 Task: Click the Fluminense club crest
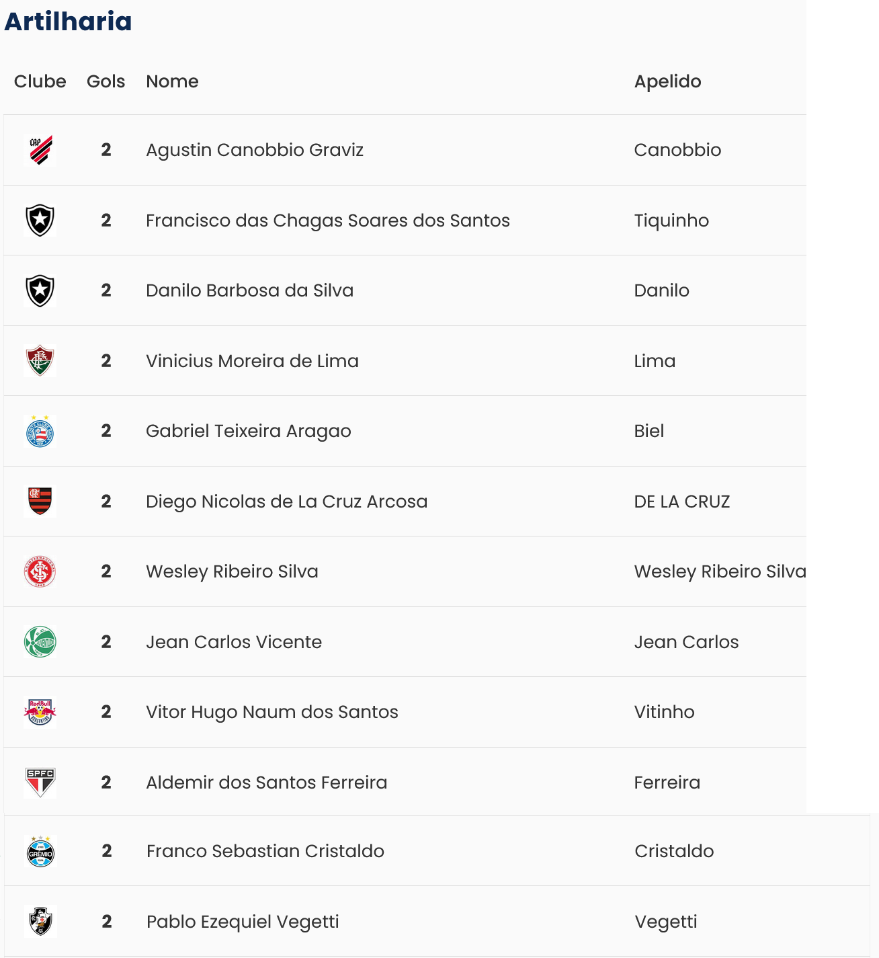[40, 361]
